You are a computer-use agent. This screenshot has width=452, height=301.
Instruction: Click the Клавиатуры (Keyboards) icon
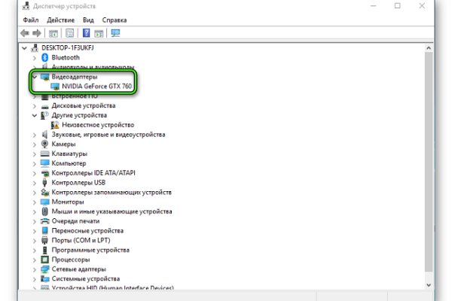(45, 154)
